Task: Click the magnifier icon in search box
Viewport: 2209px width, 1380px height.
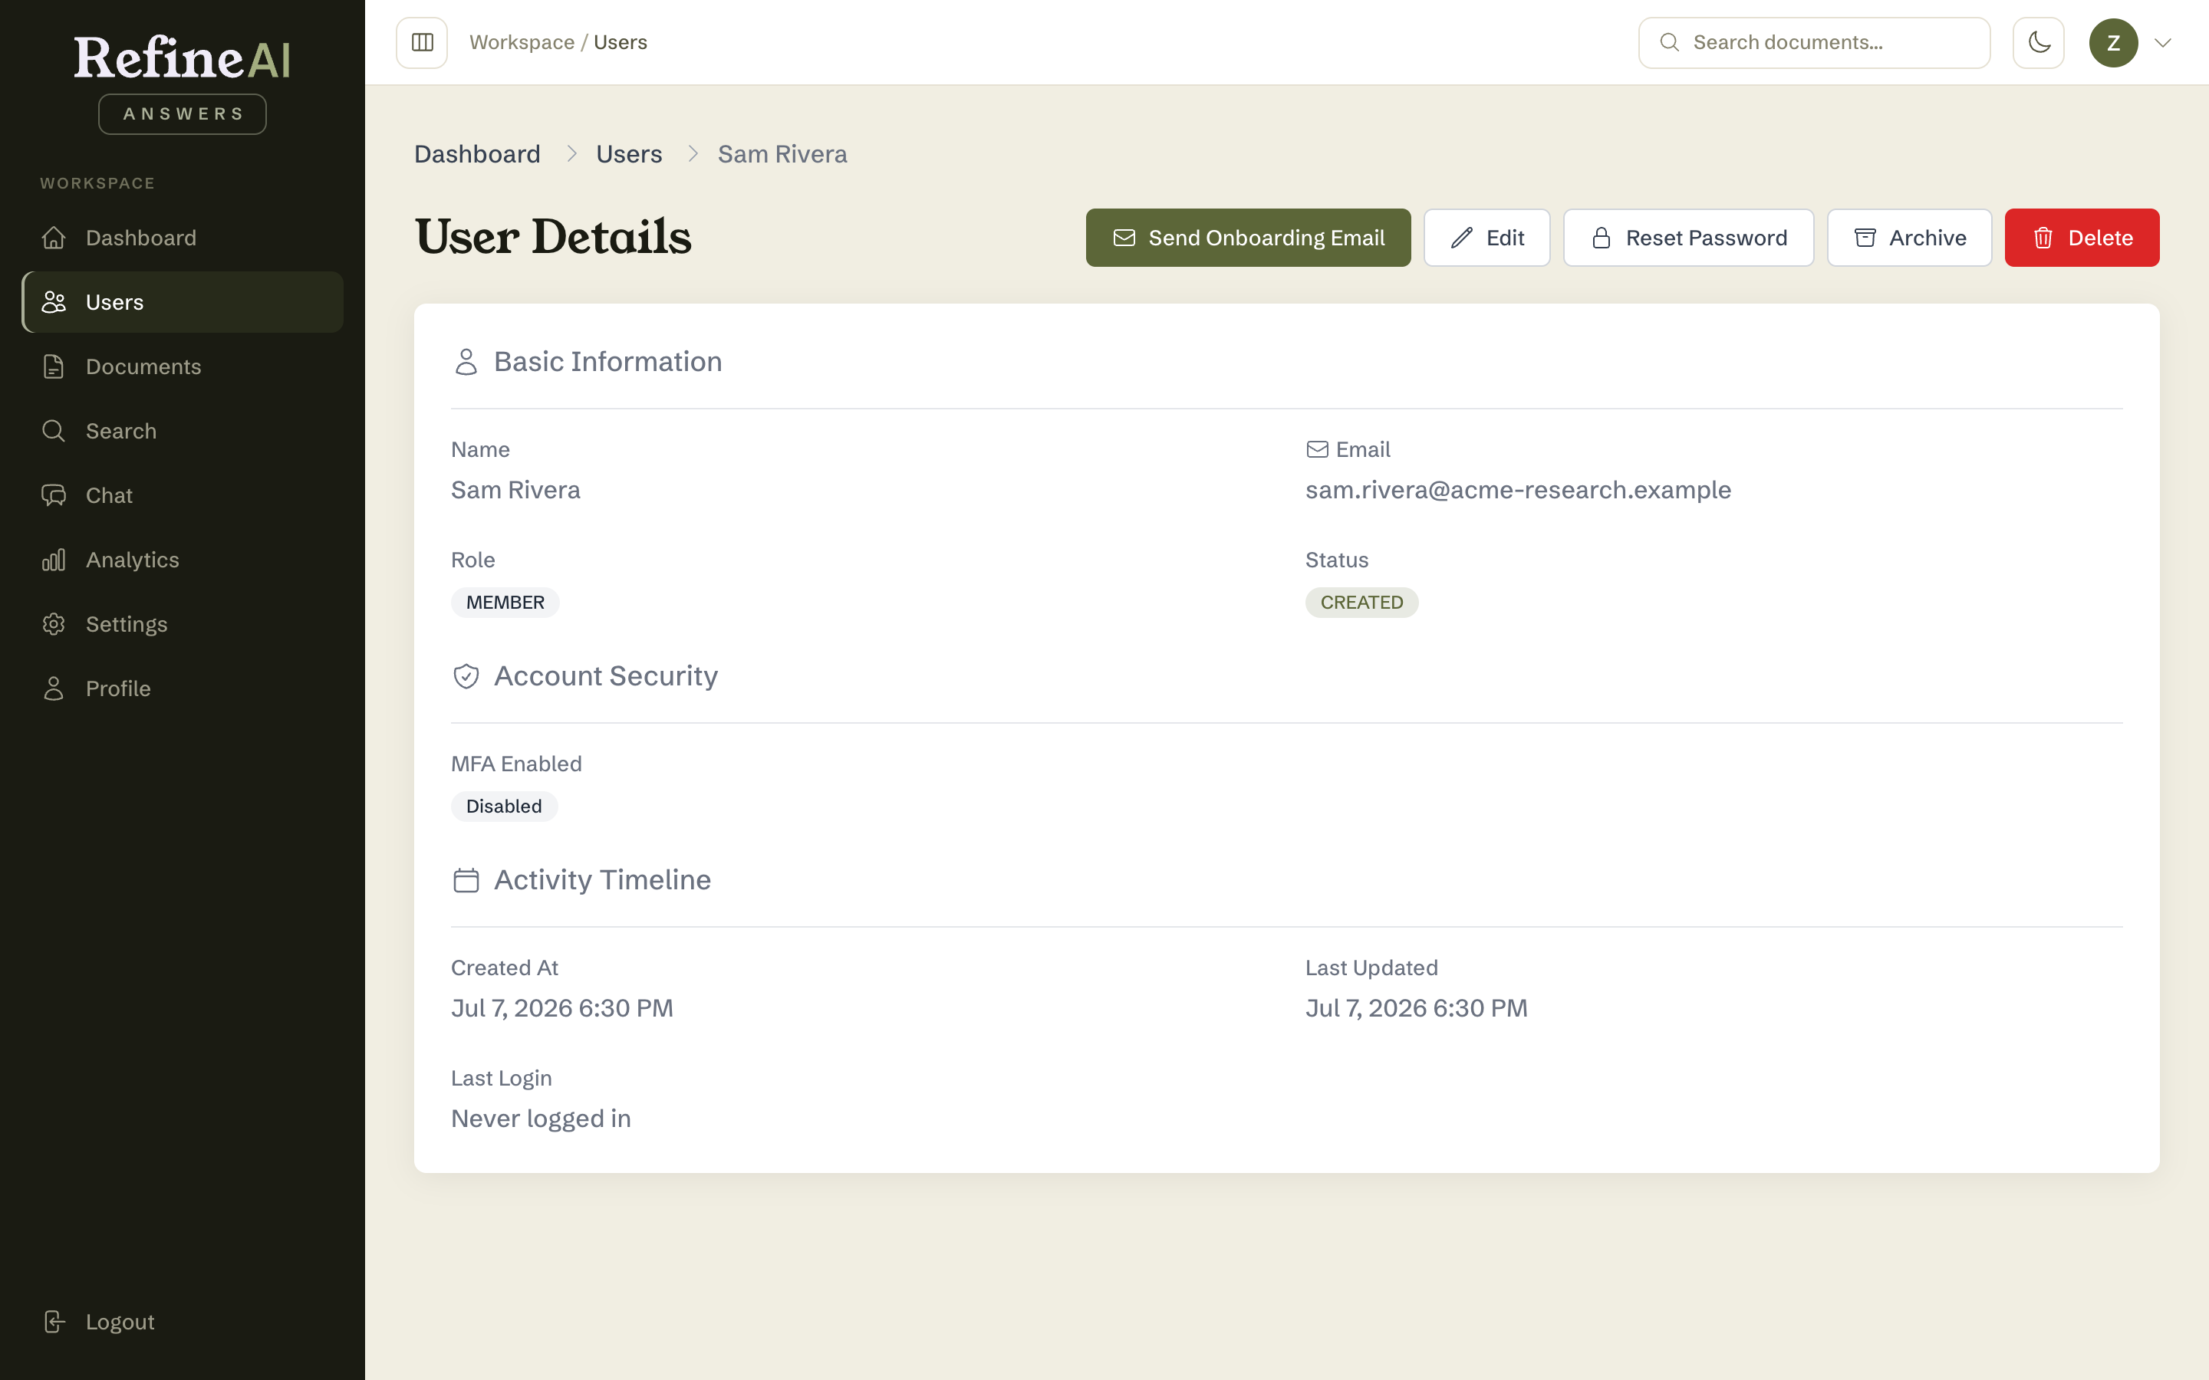Action: (x=1668, y=42)
